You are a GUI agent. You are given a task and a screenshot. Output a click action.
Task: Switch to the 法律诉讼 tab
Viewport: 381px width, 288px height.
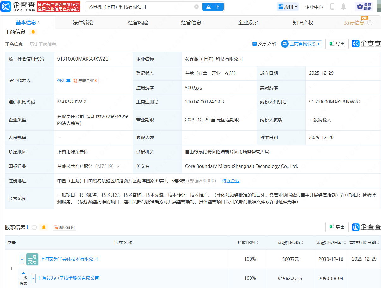[x=82, y=22]
